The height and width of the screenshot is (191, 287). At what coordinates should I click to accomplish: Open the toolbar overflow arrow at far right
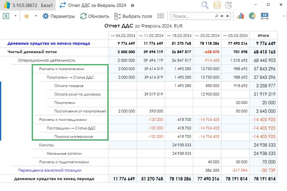284,16
